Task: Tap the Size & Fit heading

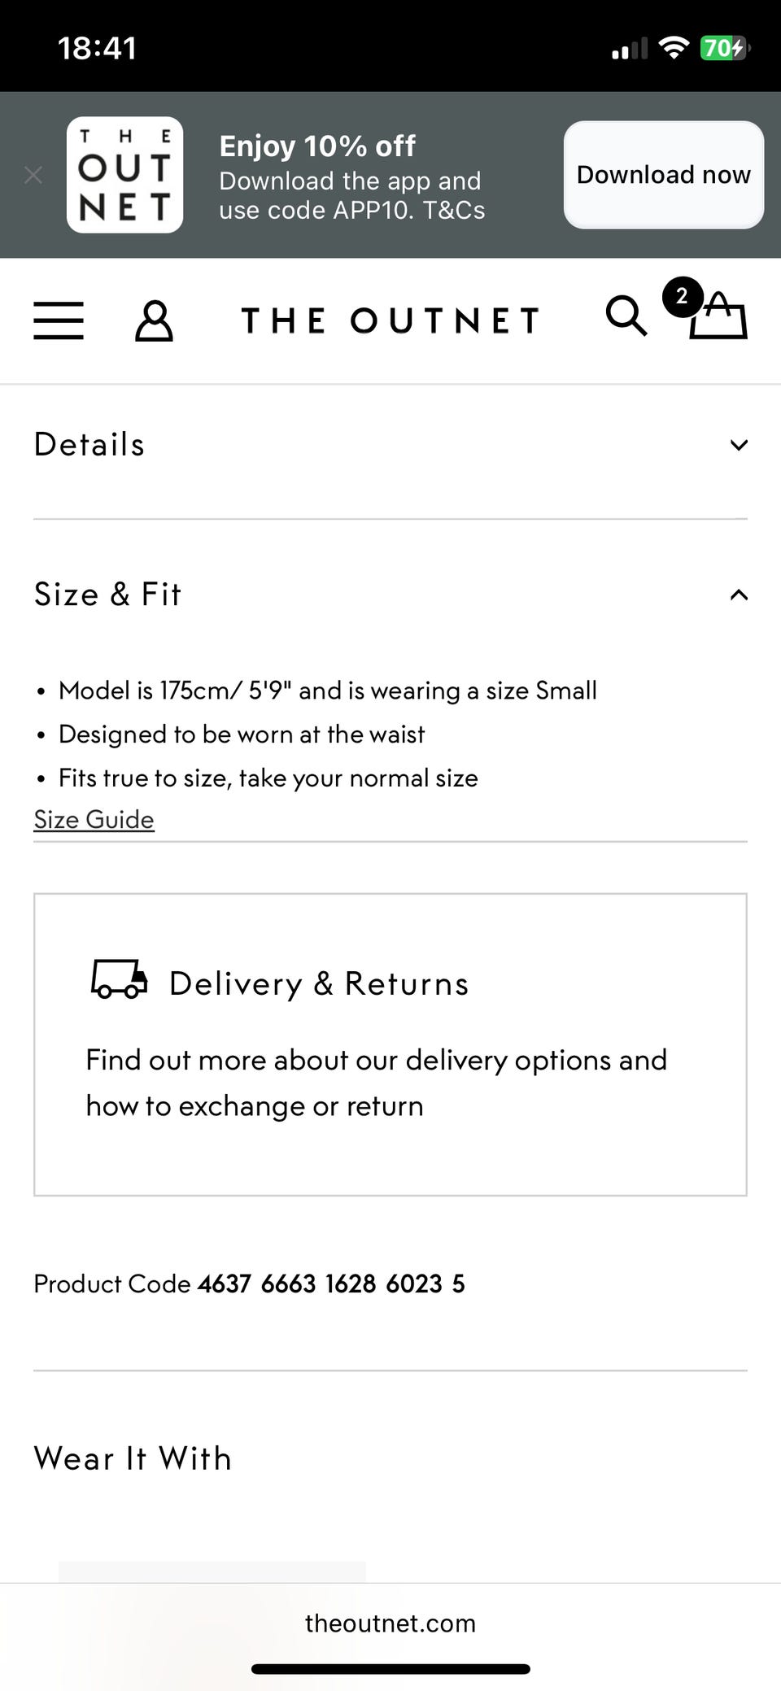Action: (x=107, y=595)
